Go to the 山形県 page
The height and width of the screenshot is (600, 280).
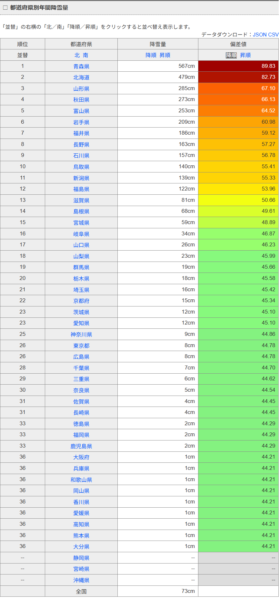[81, 89]
